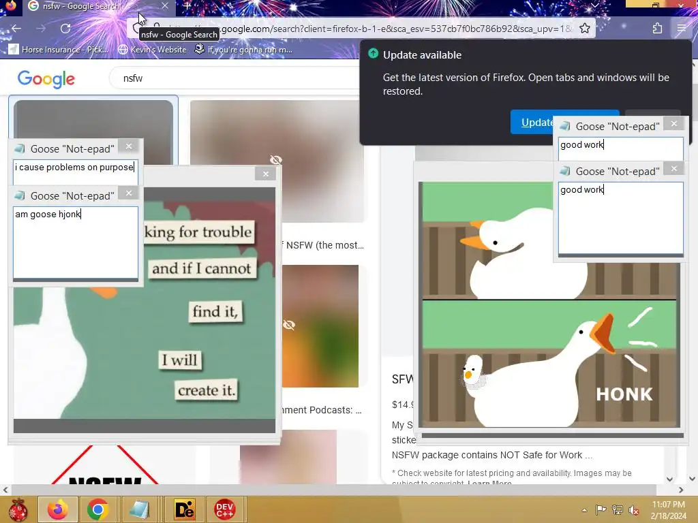Image resolution: width=698 pixels, height=523 pixels.
Task: Go back with the Firefox back arrow
Action: coord(16,29)
